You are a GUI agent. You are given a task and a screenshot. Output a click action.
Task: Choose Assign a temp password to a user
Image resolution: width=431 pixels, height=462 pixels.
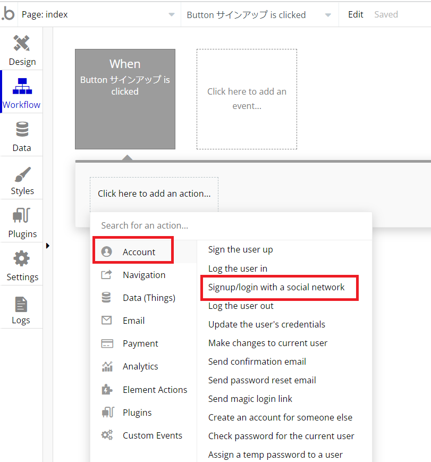click(x=275, y=455)
